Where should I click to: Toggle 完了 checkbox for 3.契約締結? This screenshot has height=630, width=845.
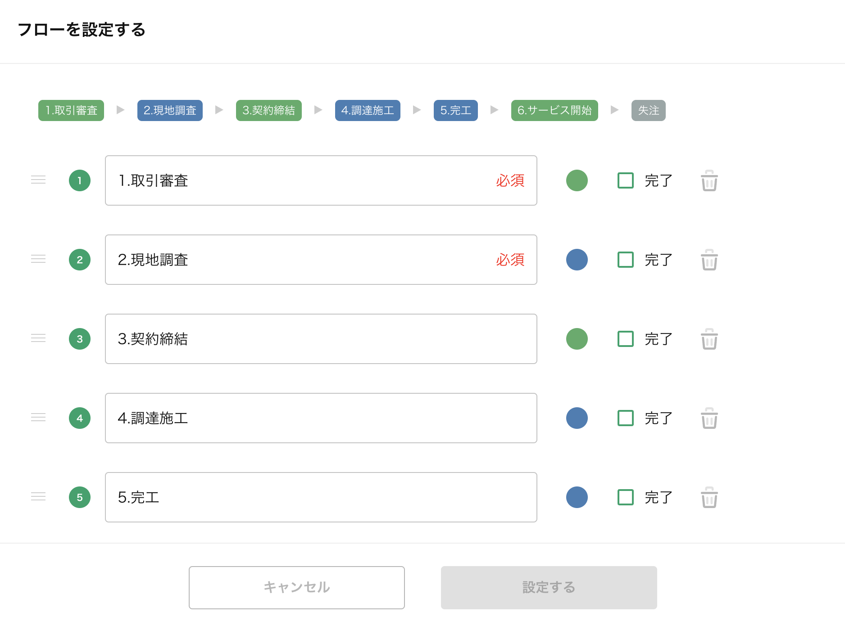625,339
